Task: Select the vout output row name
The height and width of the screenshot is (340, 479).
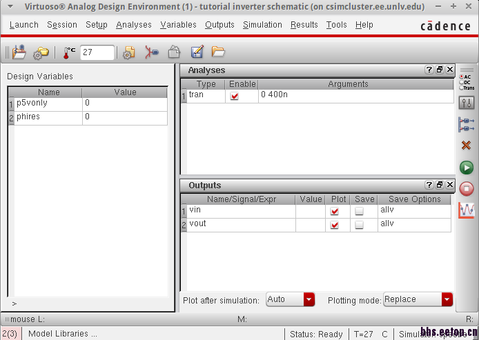Action: [241, 226]
